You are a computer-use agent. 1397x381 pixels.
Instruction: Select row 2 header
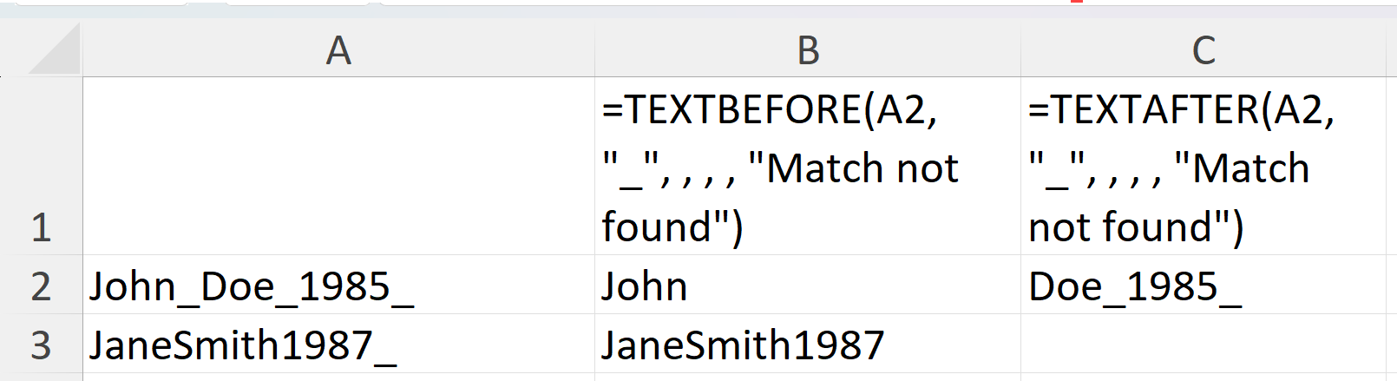(41, 286)
